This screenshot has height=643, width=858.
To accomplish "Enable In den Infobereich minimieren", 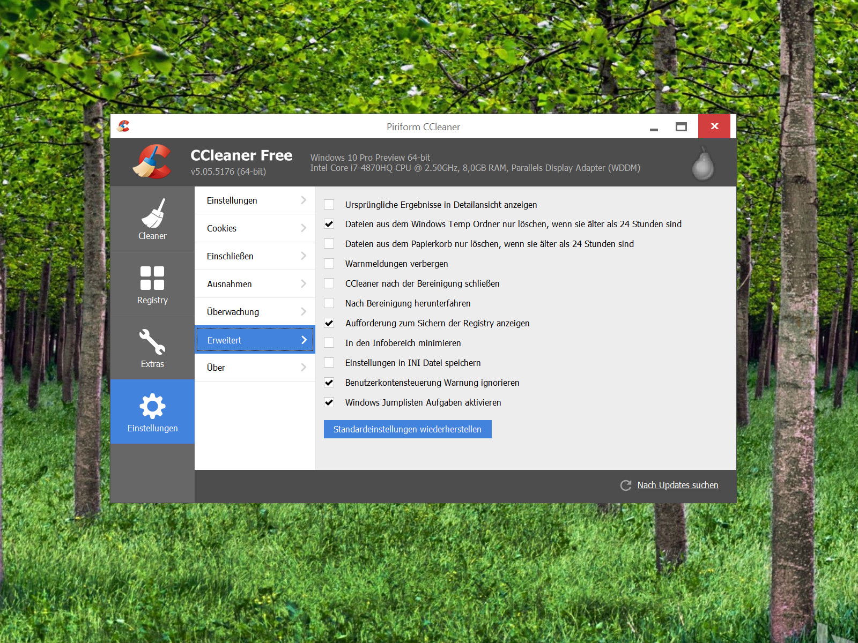I will pyautogui.click(x=329, y=343).
